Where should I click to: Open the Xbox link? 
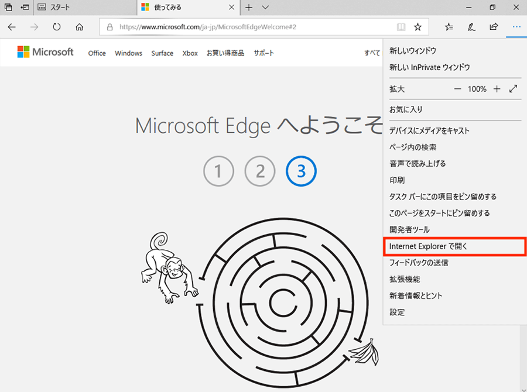[190, 53]
